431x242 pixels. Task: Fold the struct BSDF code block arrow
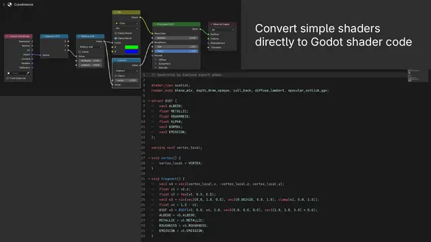(149, 101)
